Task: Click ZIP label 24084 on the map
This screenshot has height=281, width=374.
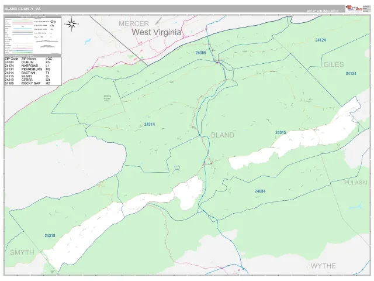Action: point(260,191)
